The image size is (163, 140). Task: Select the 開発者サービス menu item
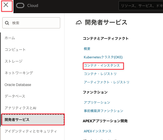(x=33, y=119)
